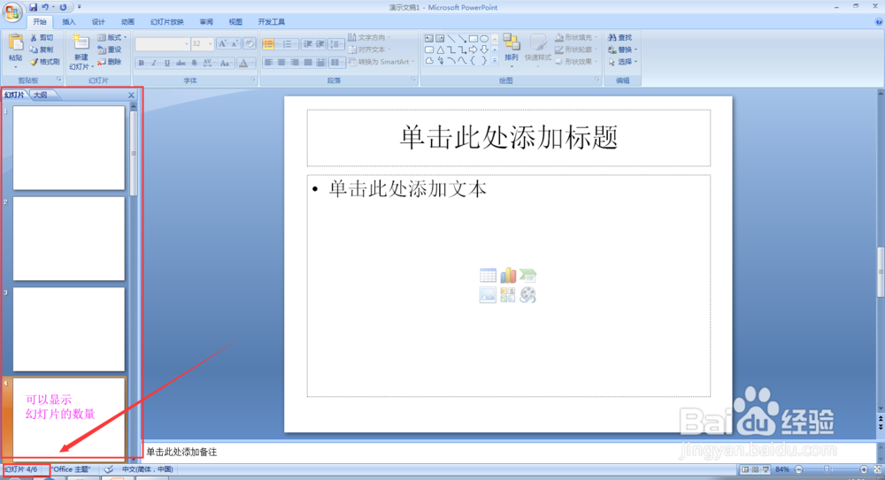Cut the selection (剪切)
This screenshot has height=480, width=885.
pos(42,37)
